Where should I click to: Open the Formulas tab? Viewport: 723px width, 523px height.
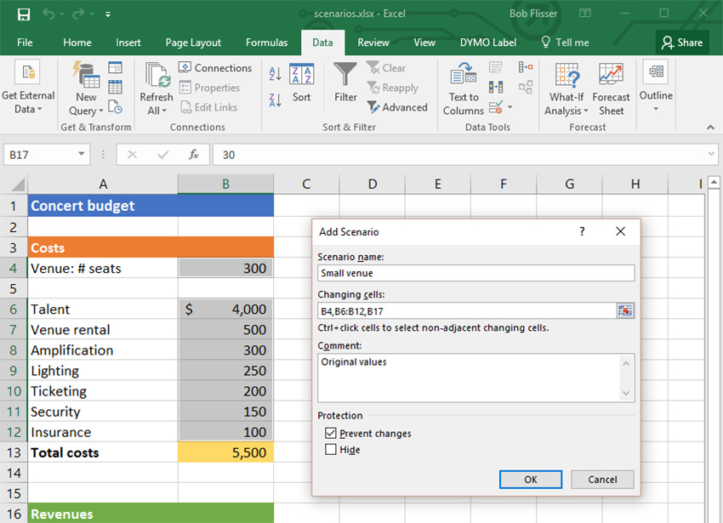[x=266, y=43]
